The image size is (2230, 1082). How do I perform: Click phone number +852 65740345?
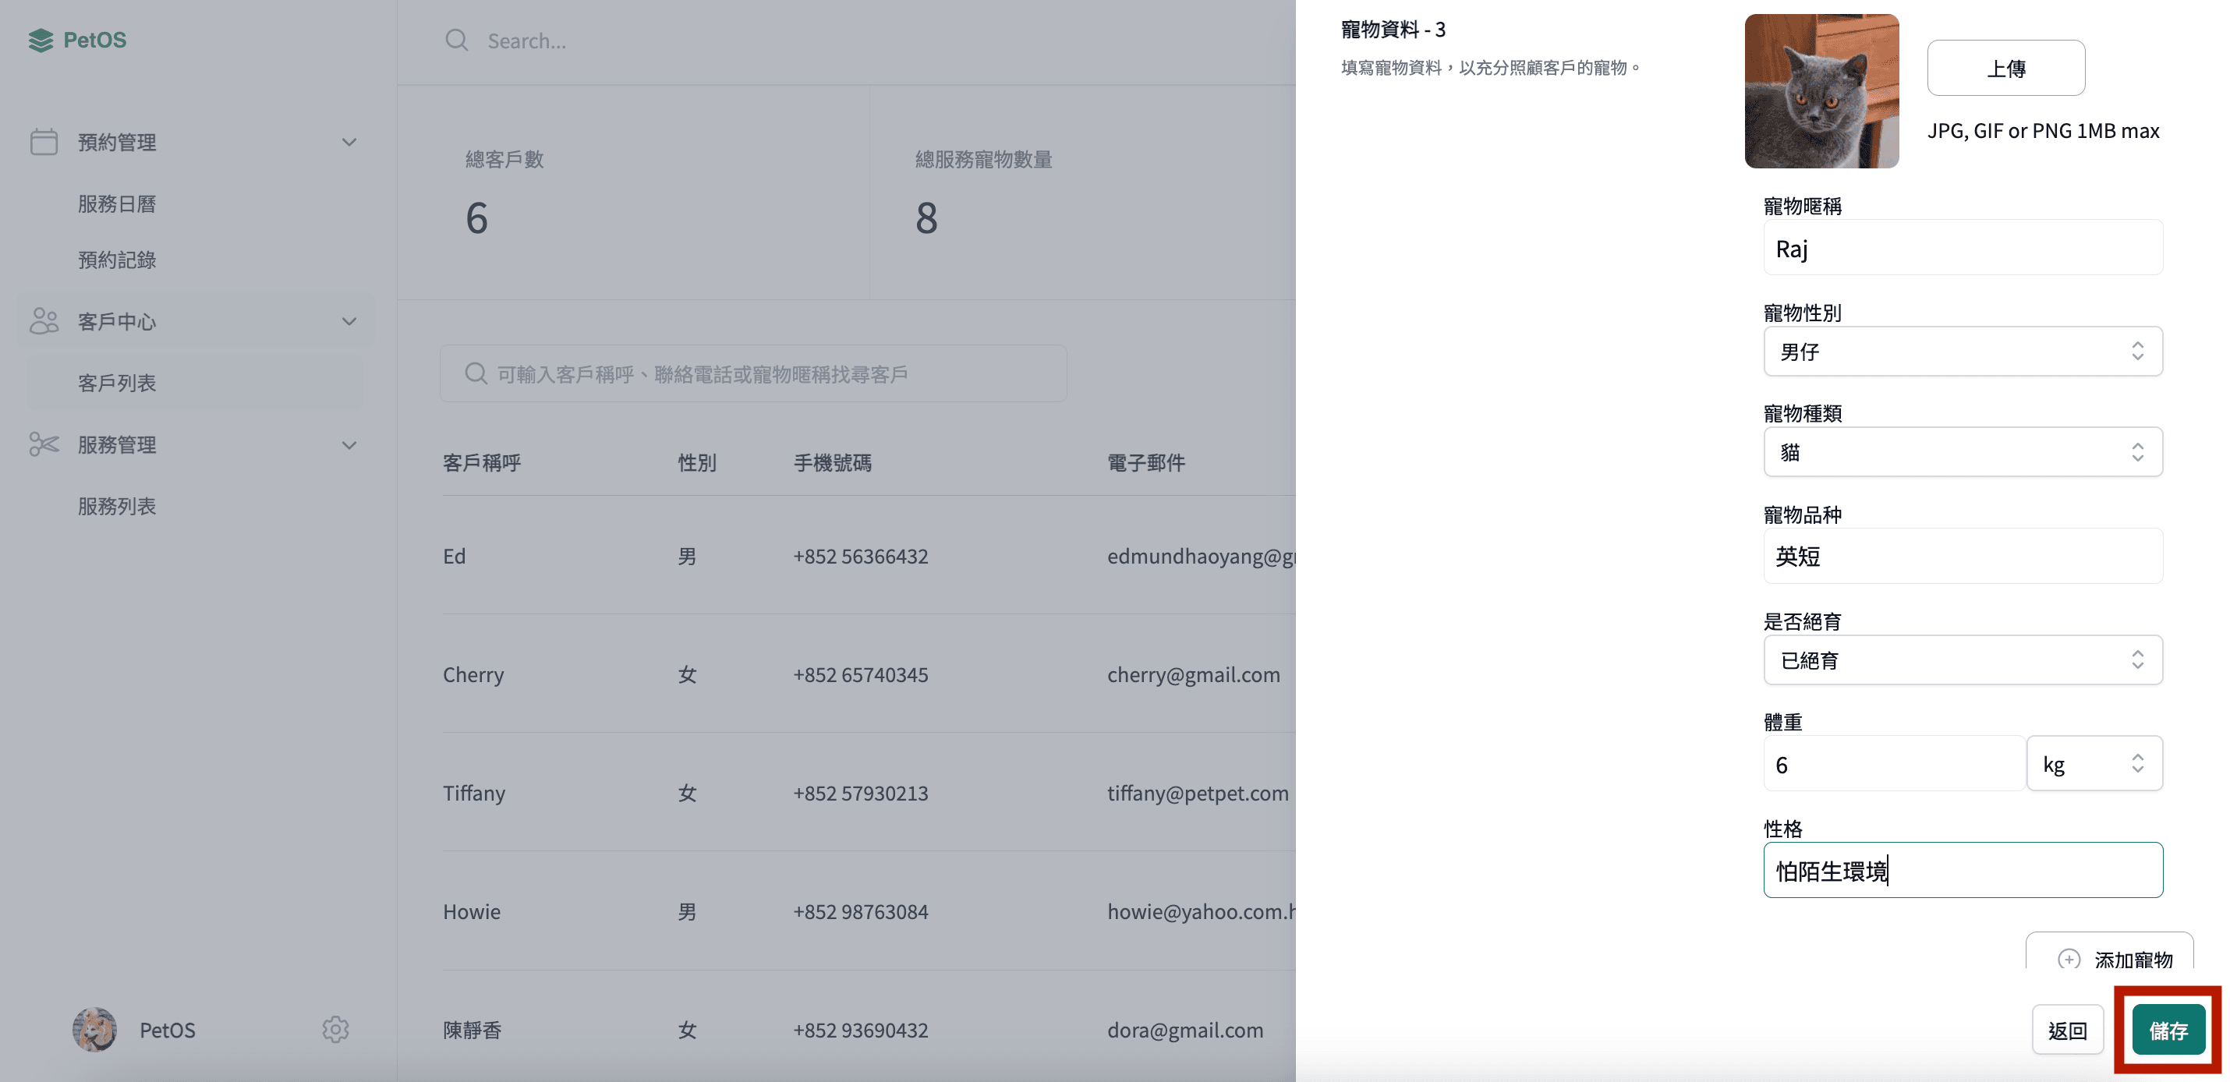click(861, 674)
